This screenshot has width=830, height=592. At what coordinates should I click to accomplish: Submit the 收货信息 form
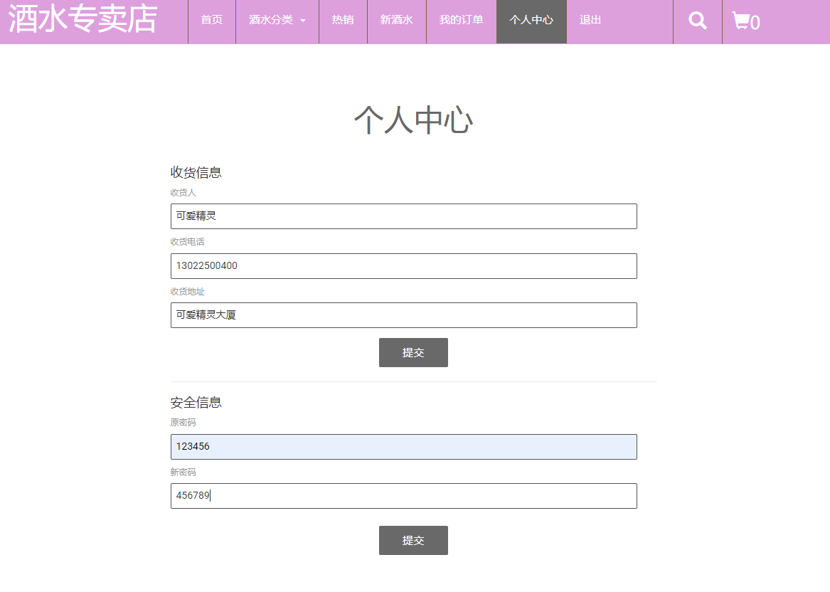(413, 352)
